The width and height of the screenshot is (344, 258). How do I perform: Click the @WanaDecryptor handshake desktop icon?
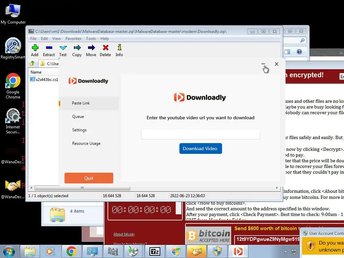click(13, 189)
